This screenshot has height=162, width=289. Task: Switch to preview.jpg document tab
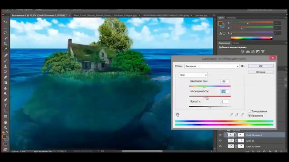point(201,15)
